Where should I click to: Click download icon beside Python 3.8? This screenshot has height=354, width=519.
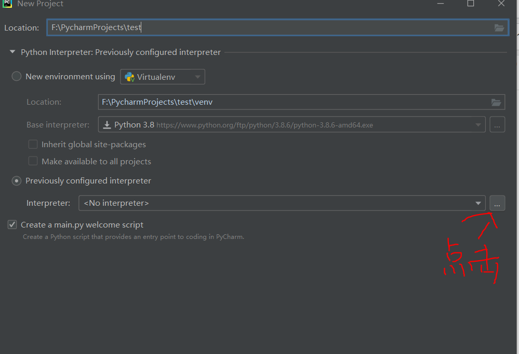pos(107,125)
